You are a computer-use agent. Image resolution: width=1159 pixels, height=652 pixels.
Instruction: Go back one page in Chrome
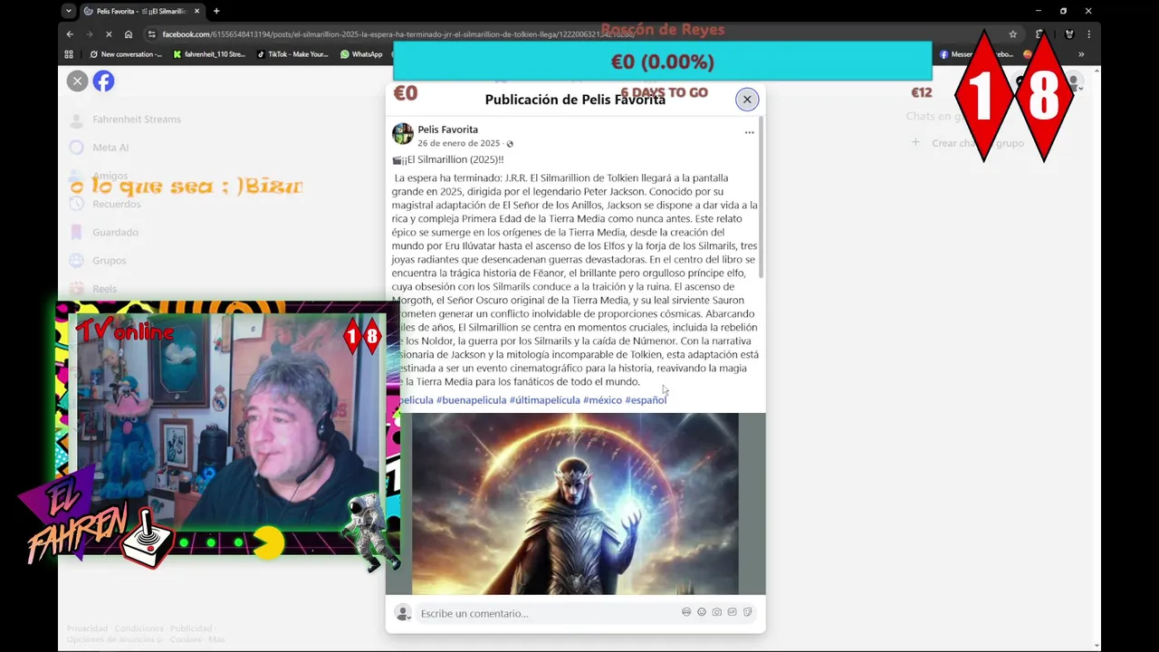click(70, 34)
